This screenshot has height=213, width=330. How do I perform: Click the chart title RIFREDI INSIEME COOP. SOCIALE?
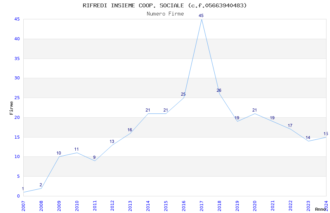click(133, 5)
